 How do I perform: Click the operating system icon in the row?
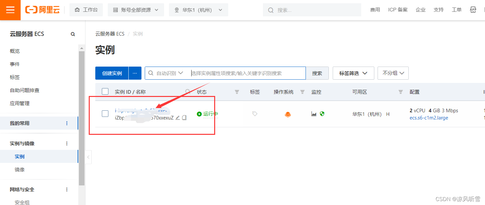(288, 114)
